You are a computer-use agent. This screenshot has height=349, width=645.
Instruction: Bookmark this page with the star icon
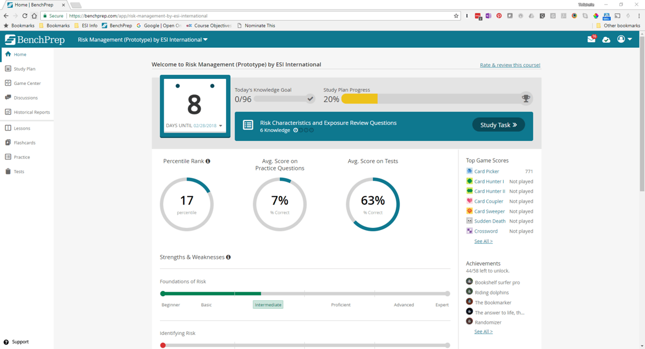pyautogui.click(x=456, y=16)
